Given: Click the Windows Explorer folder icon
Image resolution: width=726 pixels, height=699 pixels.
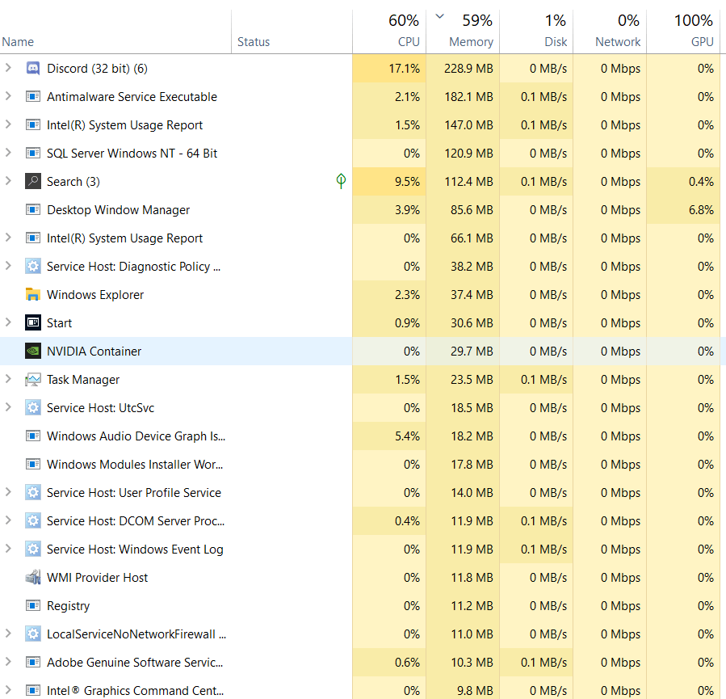Looking at the screenshot, I should coord(33,295).
